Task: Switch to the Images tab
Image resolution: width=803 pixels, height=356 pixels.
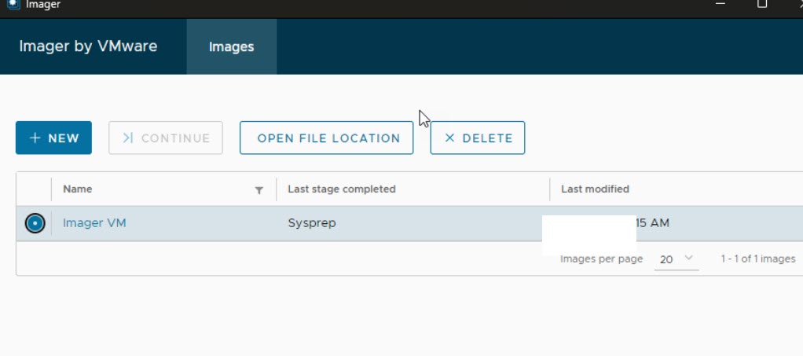Action: tap(232, 46)
